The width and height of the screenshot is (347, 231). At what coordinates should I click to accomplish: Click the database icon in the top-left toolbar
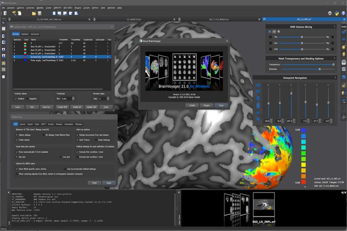tap(5, 13)
